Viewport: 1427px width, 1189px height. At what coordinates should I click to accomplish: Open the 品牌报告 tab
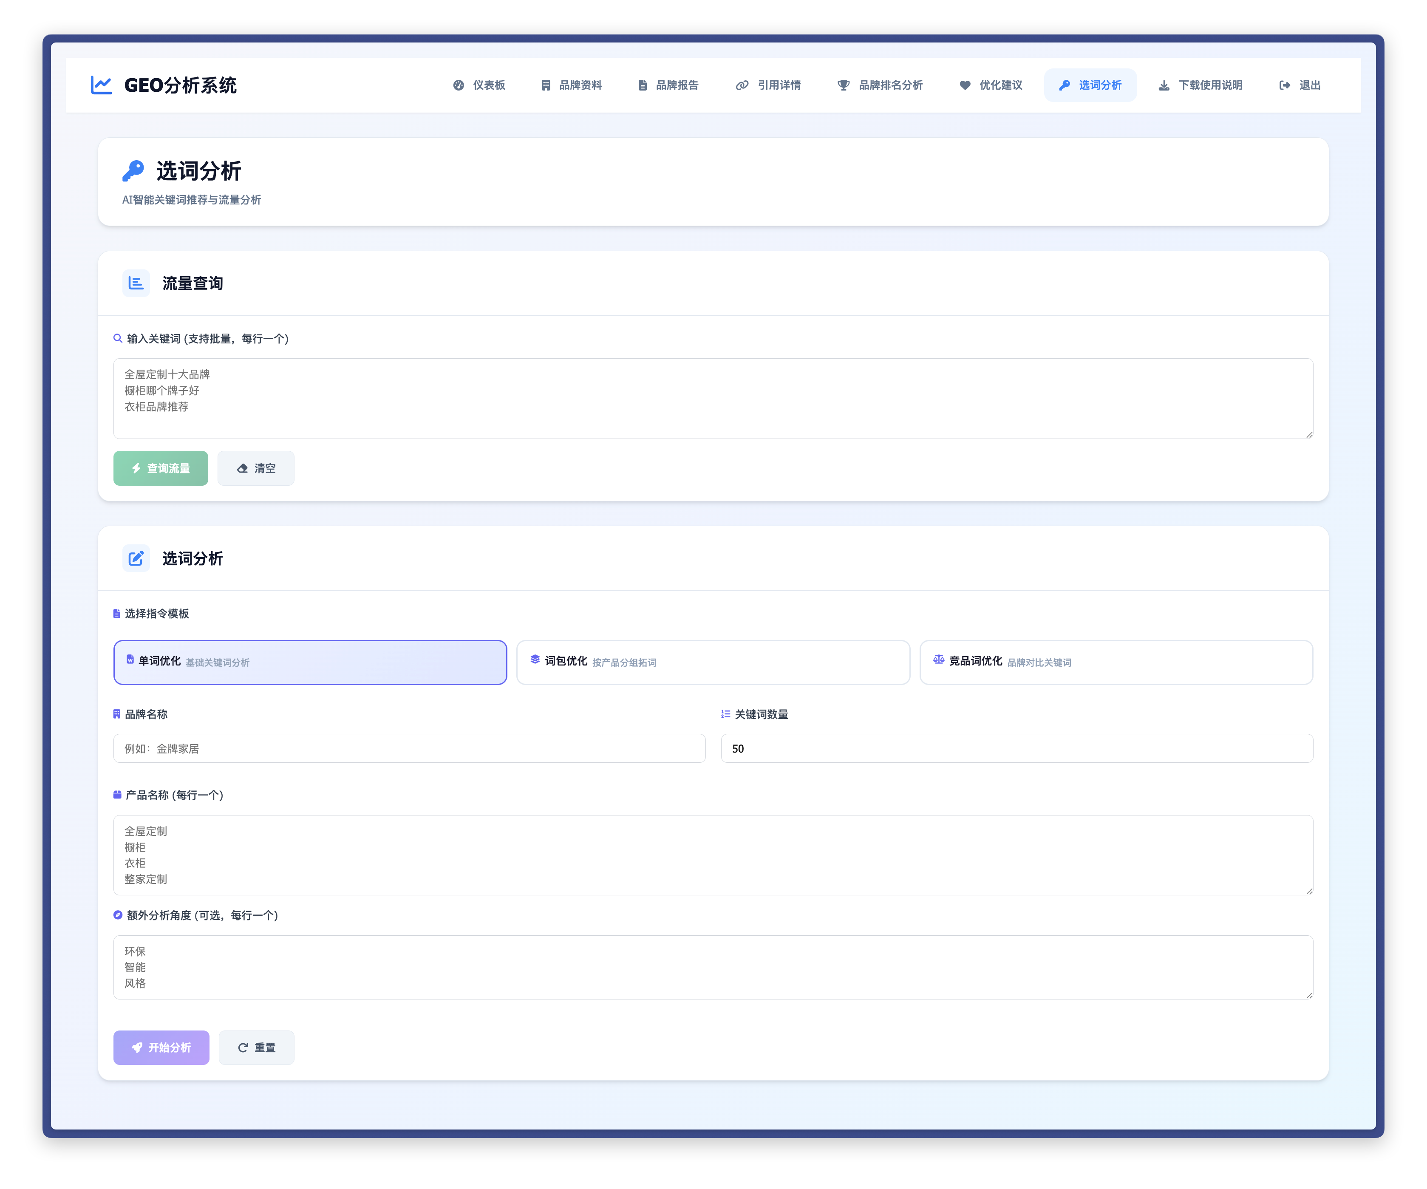(668, 85)
